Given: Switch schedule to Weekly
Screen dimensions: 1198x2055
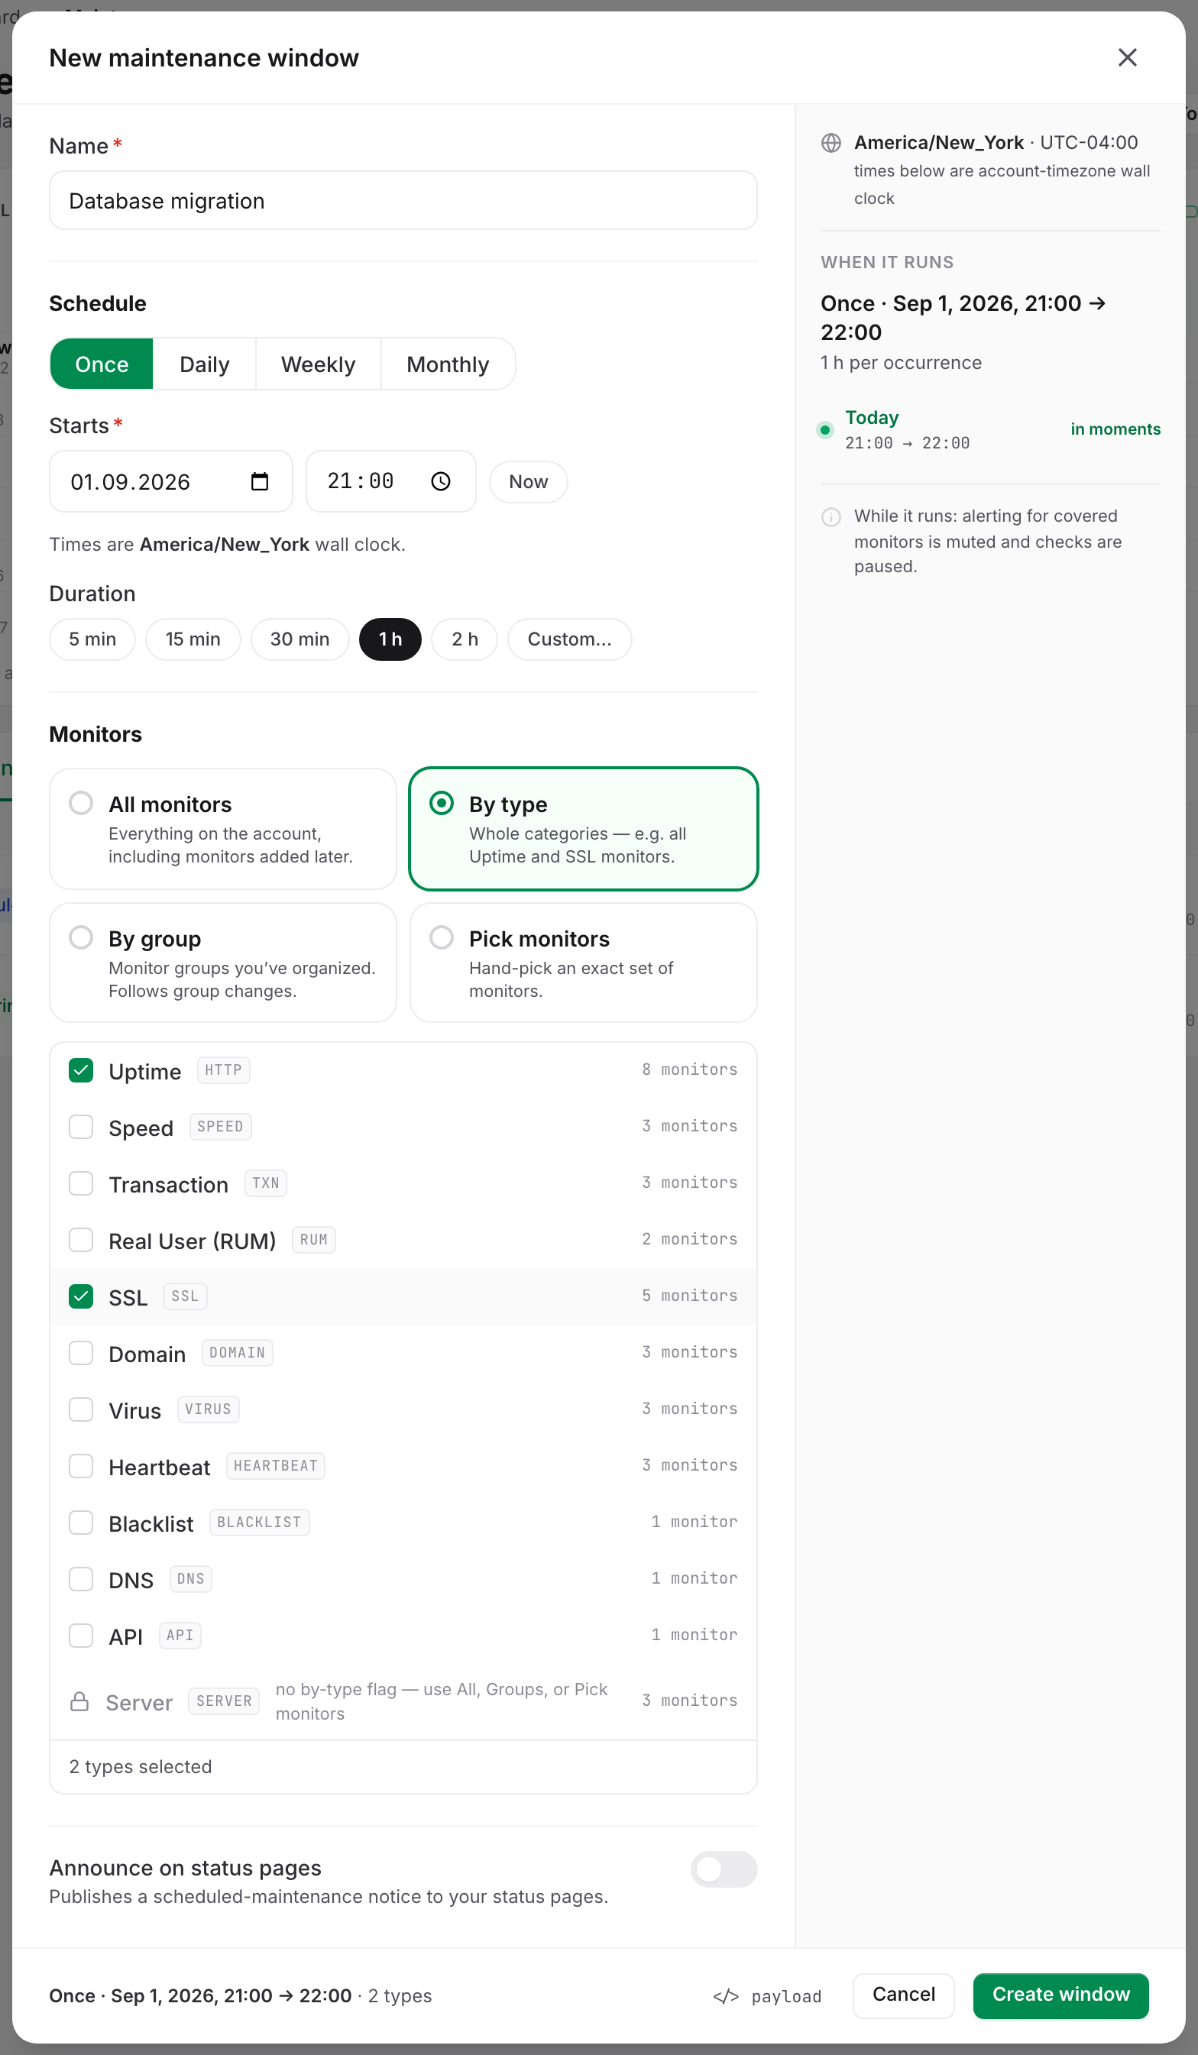Looking at the screenshot, I should click(318, 364).
